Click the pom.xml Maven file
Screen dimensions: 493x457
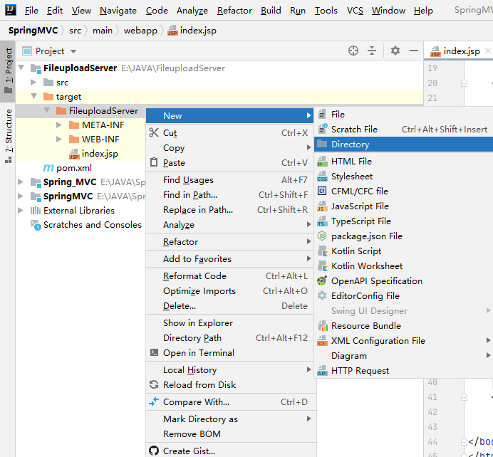point(73,168)
